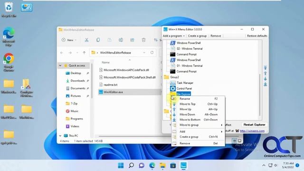This screenshot has width=304, height=171.
Task: Click the Copy icon in File Explorer toolbar
Action: (x=98, y=40)
